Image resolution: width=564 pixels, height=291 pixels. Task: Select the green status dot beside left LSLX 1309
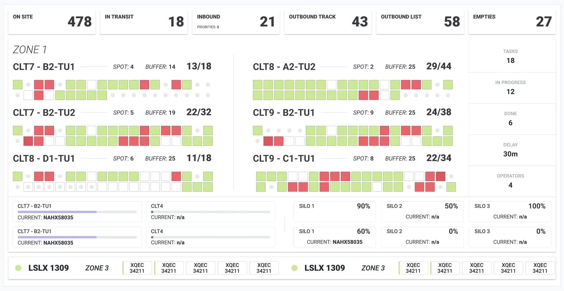point(19,268)
